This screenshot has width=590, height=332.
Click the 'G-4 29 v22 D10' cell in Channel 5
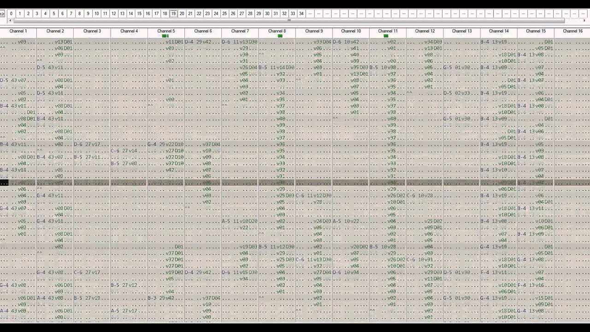165,144
